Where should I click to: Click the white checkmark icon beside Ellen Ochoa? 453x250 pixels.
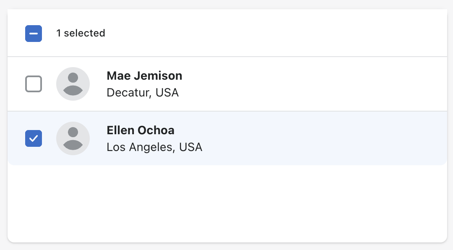34,138
